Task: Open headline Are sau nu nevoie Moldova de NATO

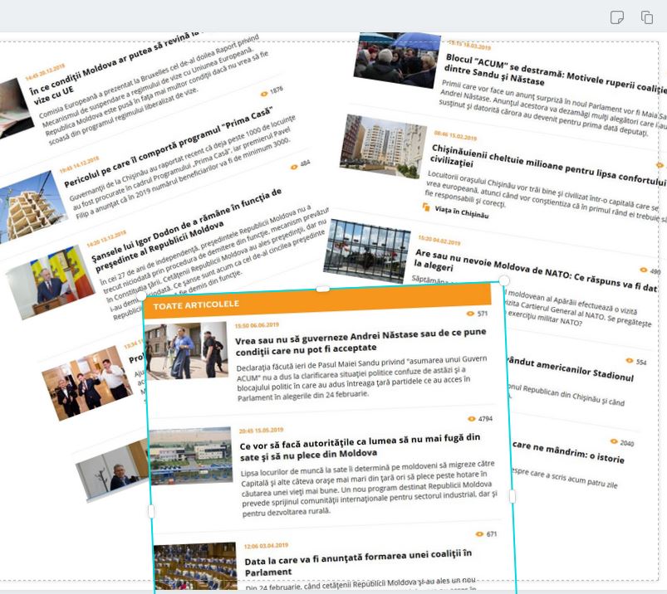Action: pos(535,270)
